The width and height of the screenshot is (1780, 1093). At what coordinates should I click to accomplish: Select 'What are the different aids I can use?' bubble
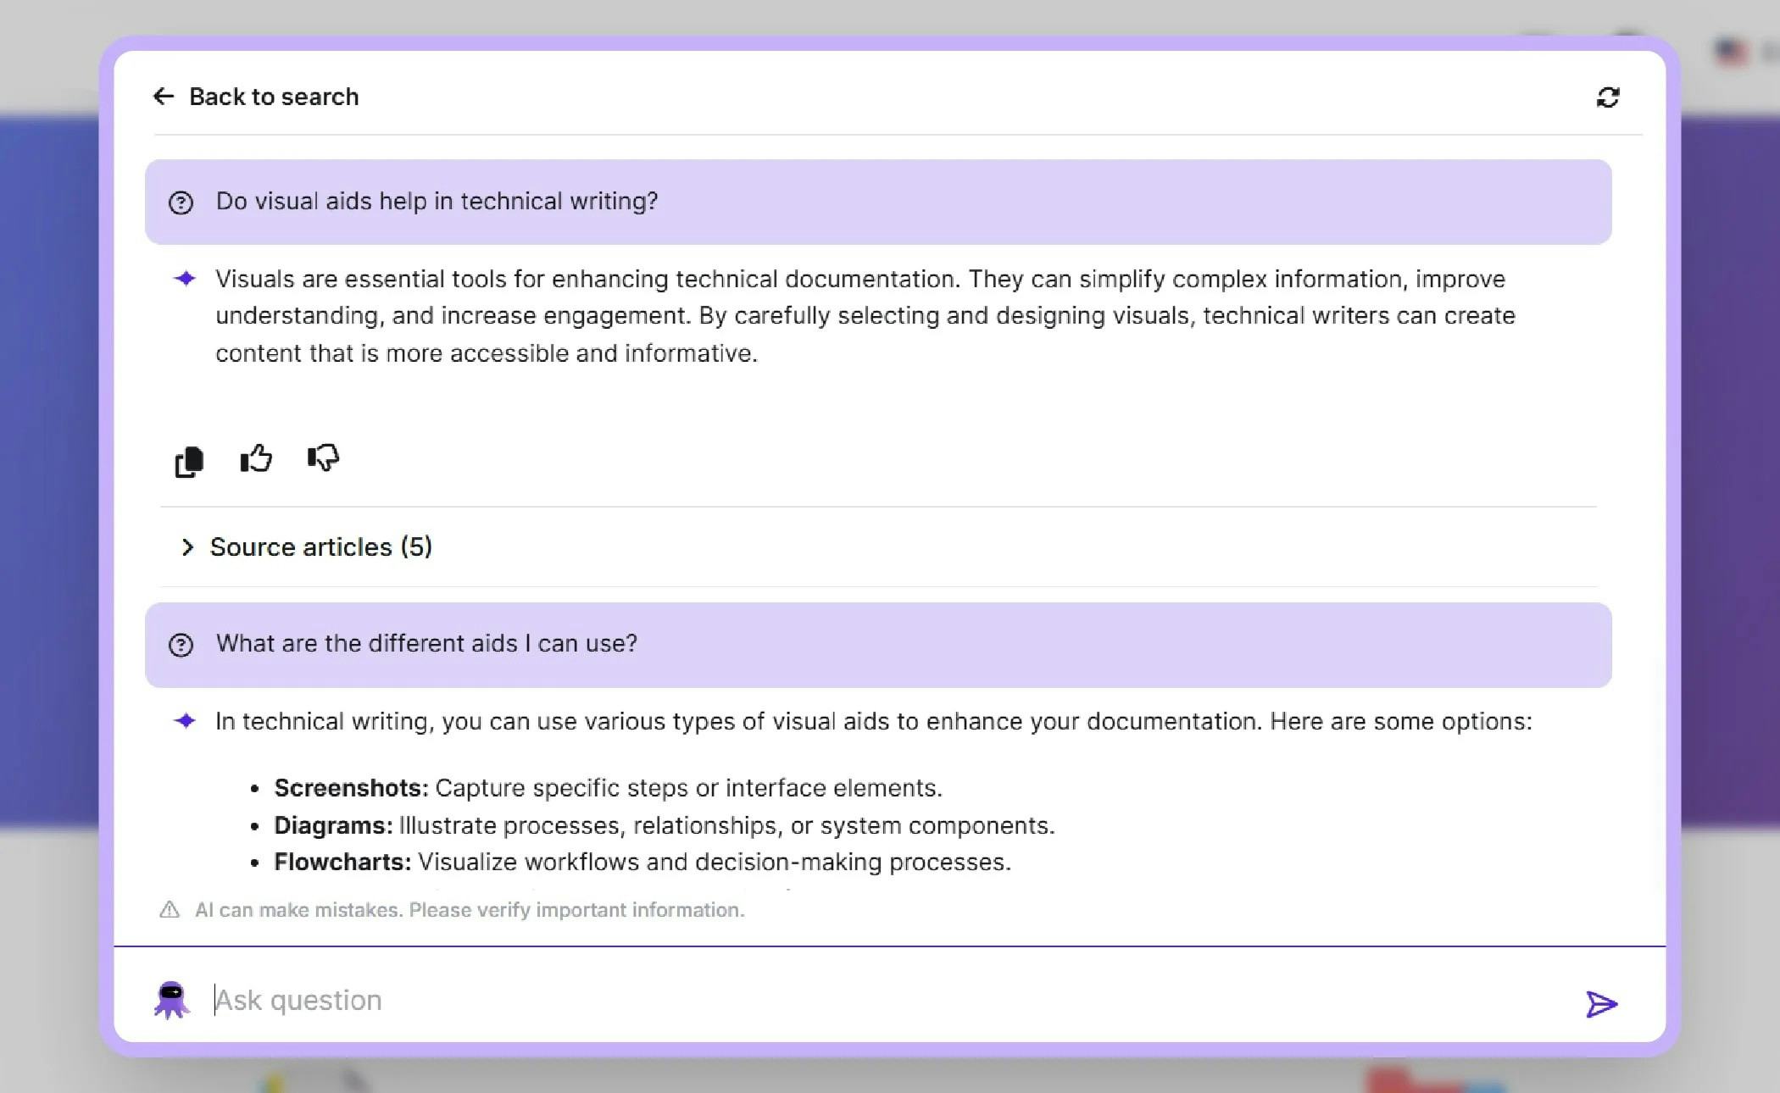(x=877, y=644)
